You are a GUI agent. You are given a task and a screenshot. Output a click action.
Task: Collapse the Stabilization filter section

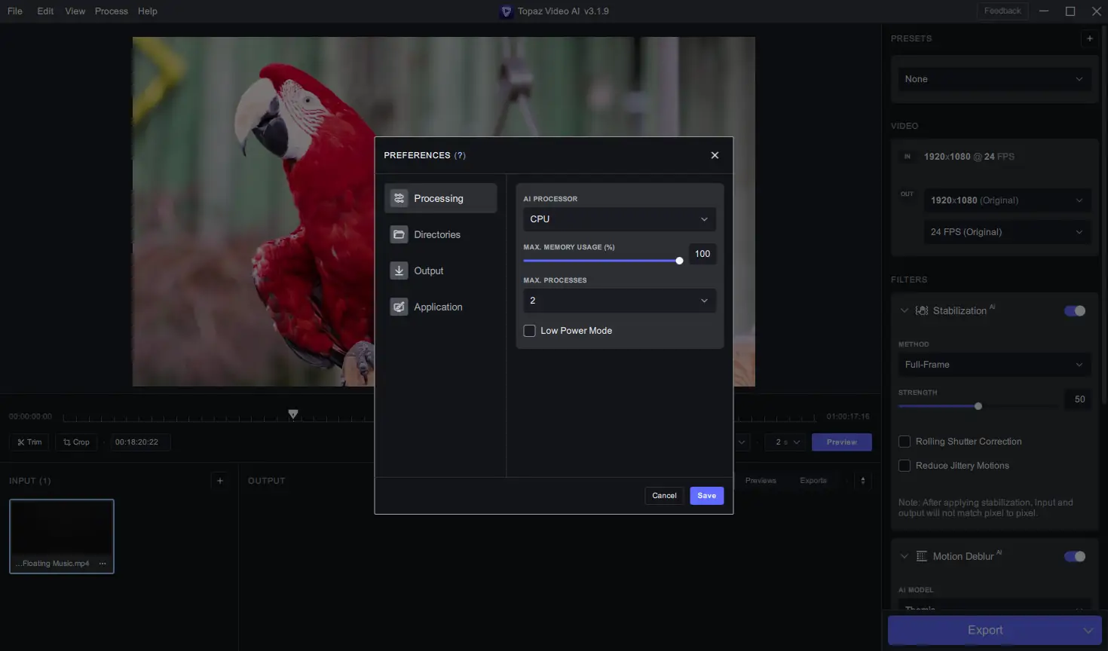904,310
